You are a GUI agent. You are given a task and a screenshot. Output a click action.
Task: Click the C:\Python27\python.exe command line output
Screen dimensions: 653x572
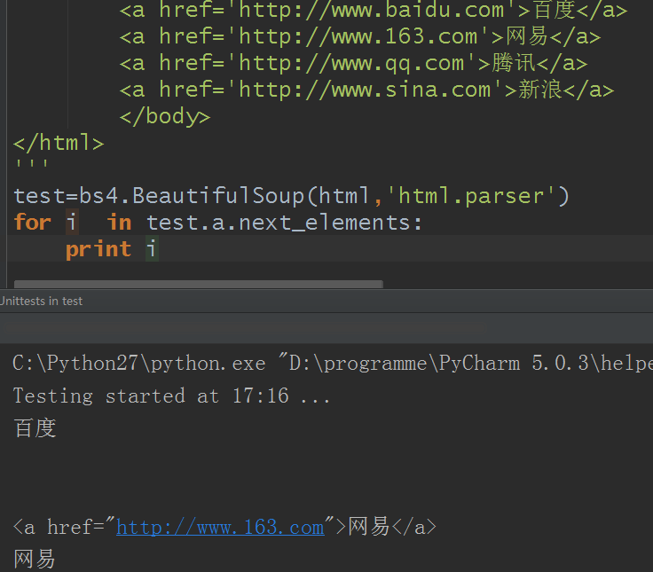(x=333, y=363)
